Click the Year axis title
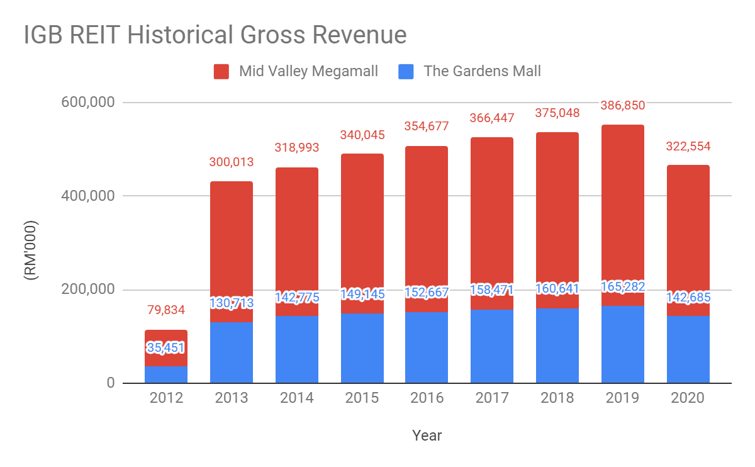This screenshot has width=755, height=467. pos(427,435)
